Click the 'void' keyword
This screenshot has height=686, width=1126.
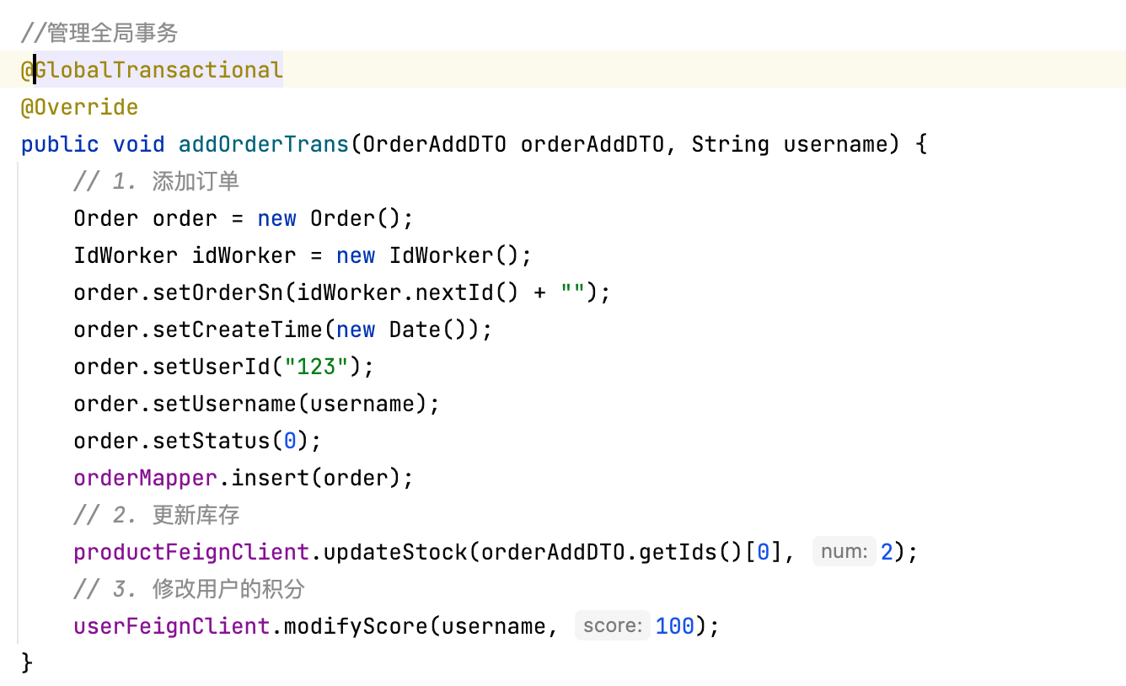pos(139,144)
